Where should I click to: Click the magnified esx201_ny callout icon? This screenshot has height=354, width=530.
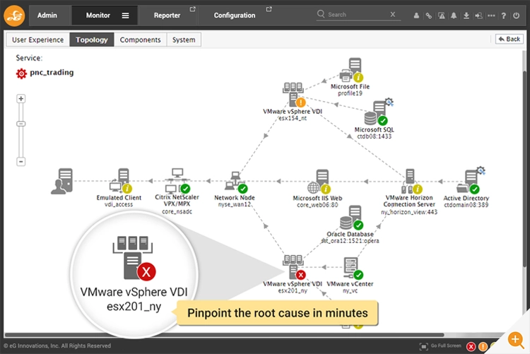[x=134, y=258]
